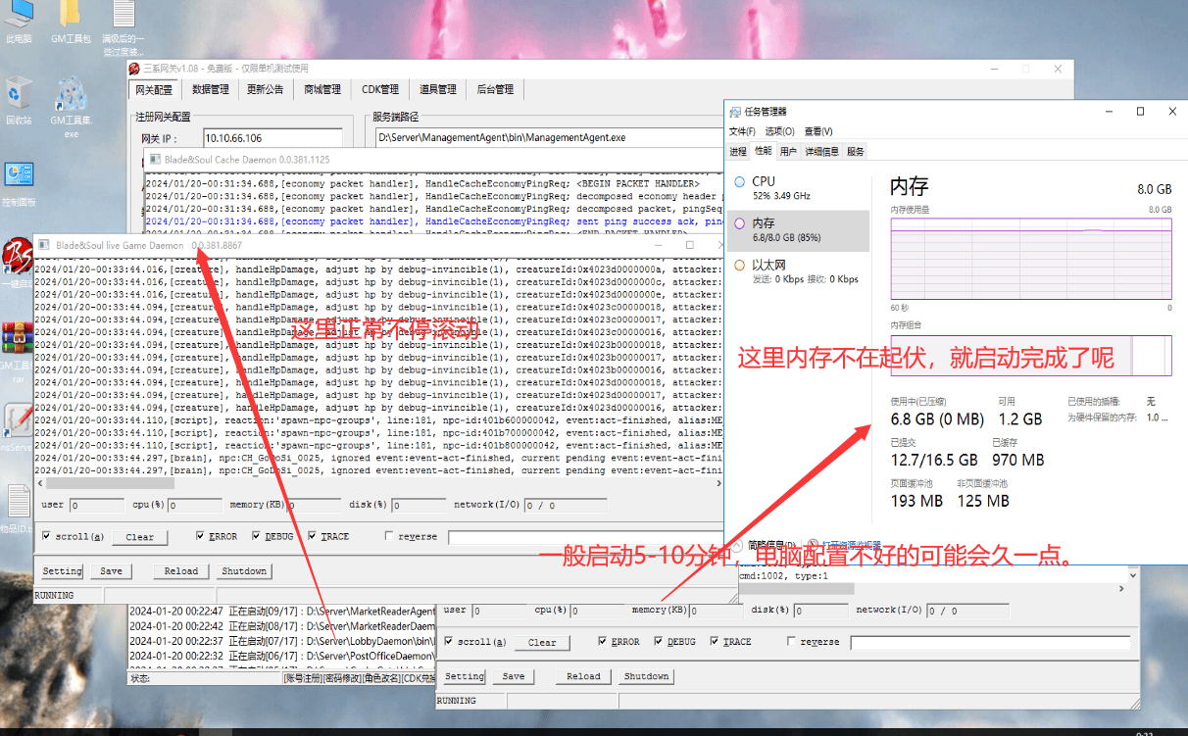
Task: Click the 网关 IP input field
Action: 272,138
